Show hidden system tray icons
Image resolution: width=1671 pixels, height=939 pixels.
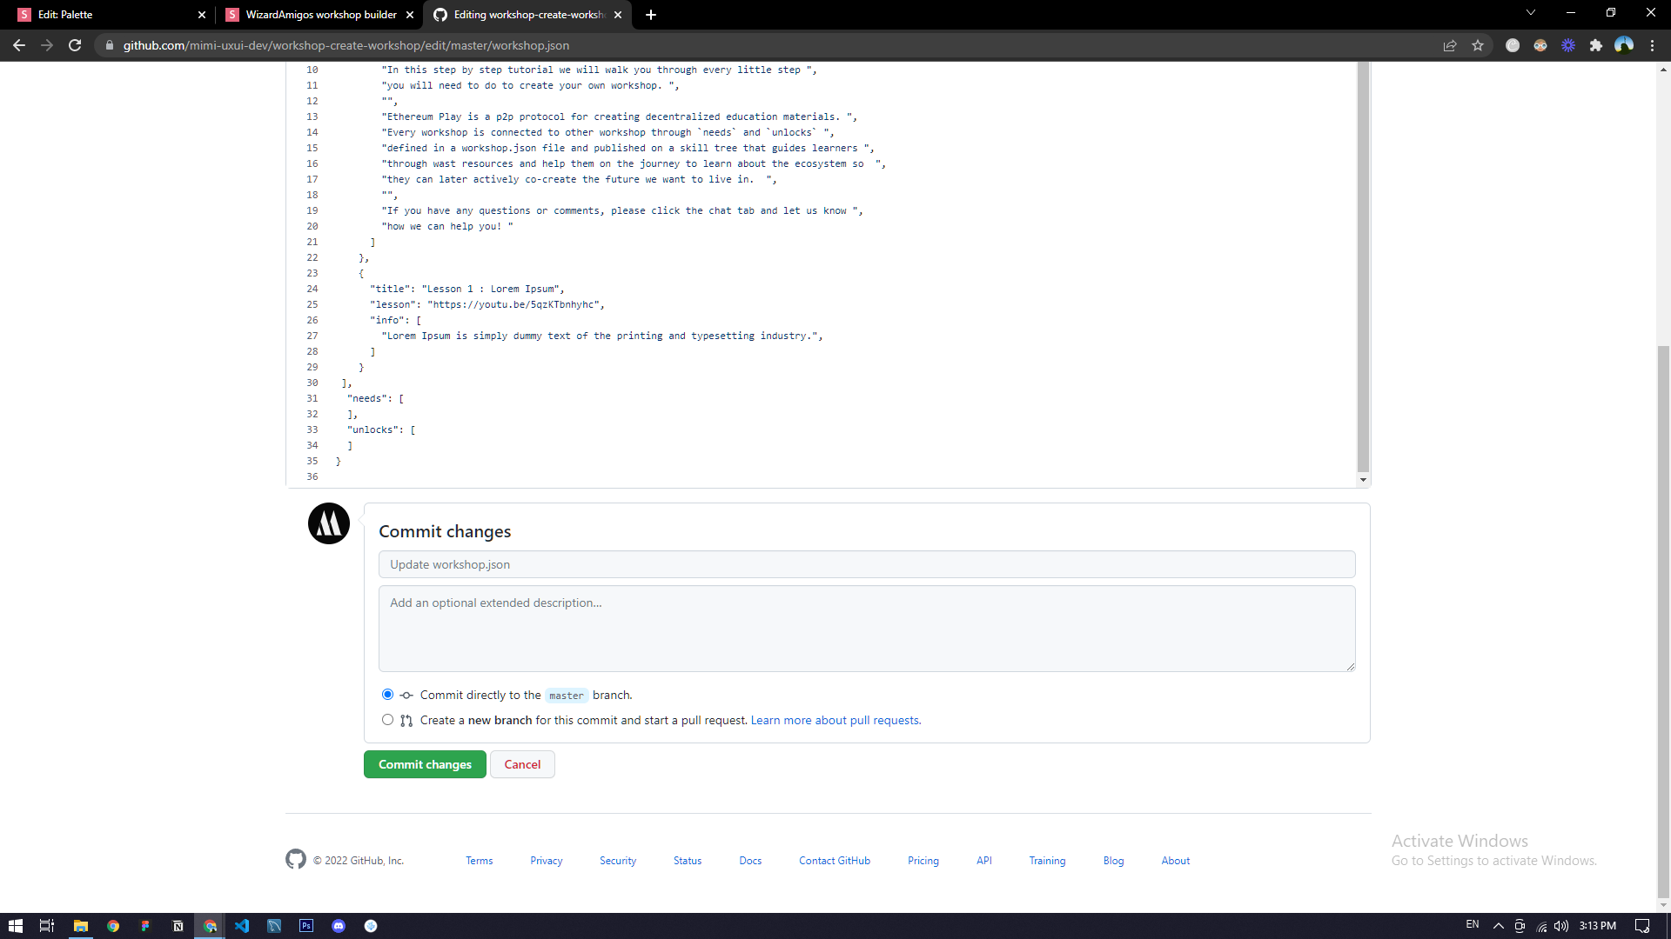1498,926
